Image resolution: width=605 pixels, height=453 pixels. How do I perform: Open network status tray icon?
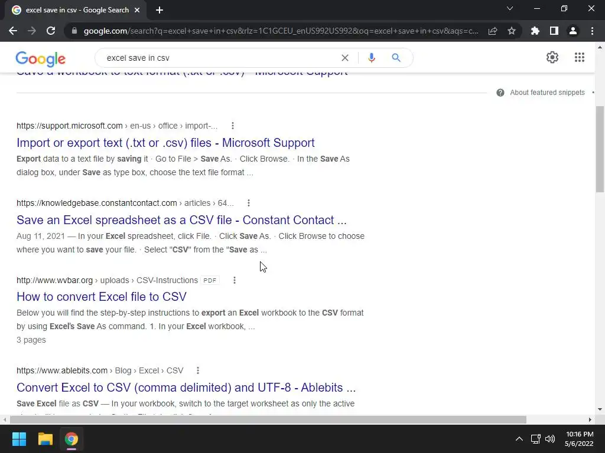535,439
